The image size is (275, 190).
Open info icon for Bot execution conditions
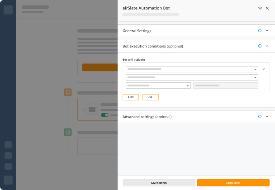[x=260, y=46]
